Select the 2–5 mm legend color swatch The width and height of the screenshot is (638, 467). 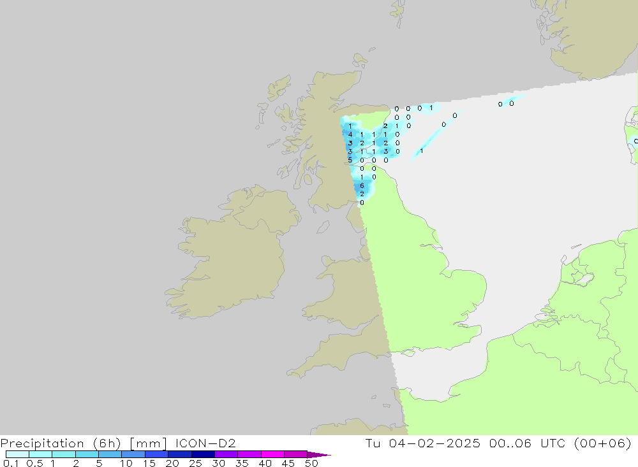(87, 454)
